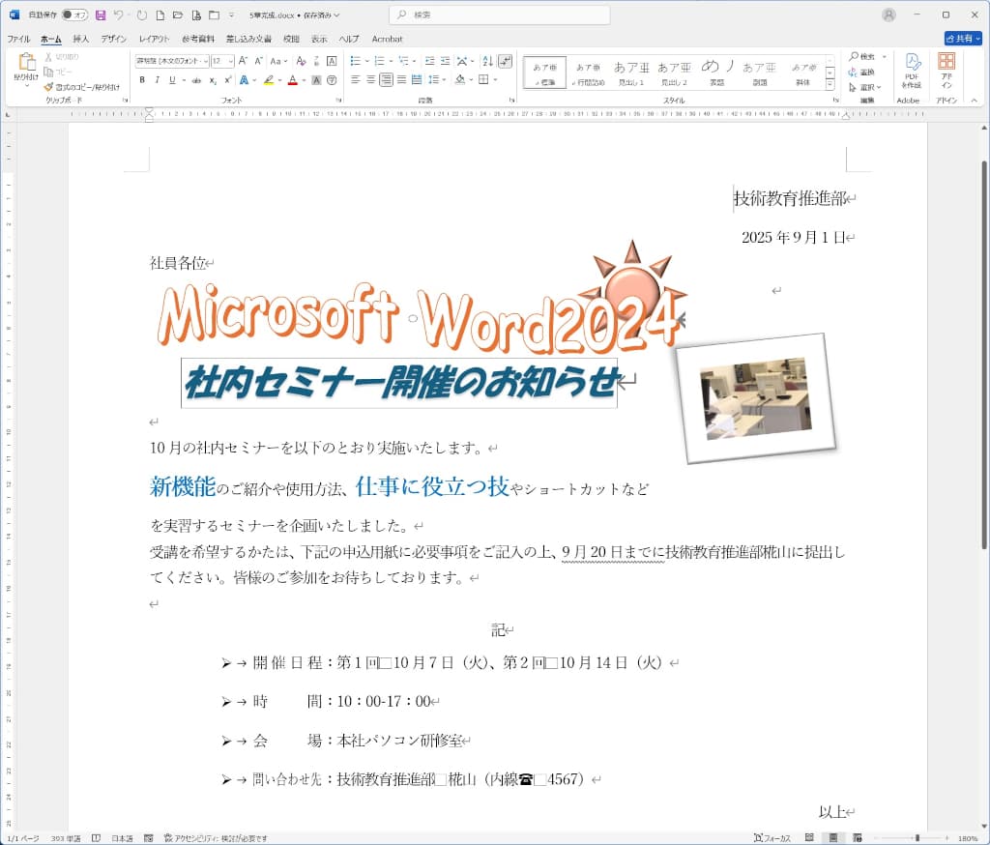
Task: Click the save icon in title bar
Action: (x=100, y=15)
